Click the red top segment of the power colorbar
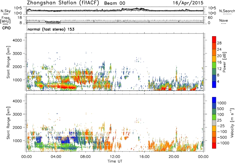The image size is (235, 163). [x=214, y=39]
